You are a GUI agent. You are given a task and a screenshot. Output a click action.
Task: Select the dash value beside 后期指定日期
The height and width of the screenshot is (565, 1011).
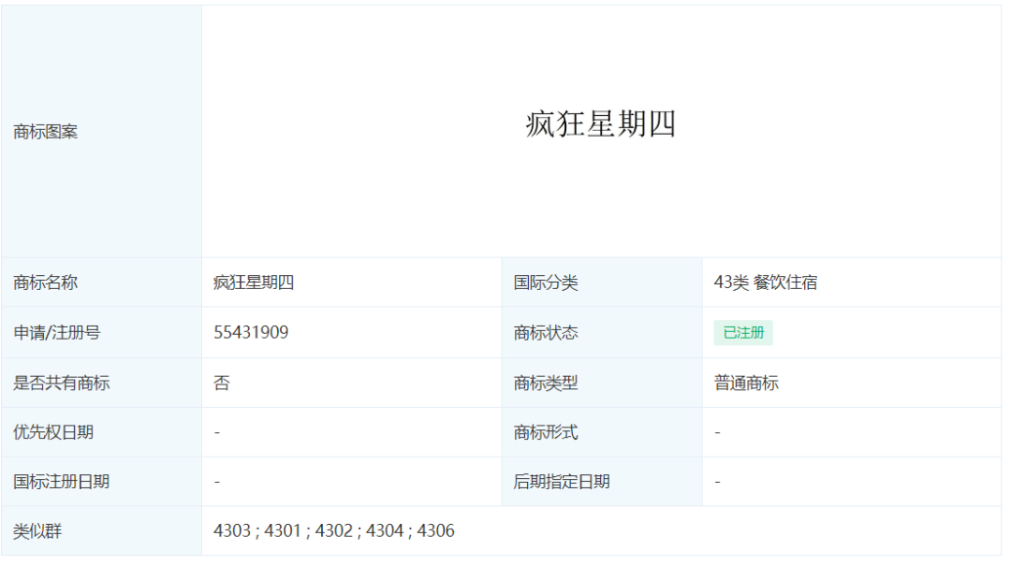(717, 482)
